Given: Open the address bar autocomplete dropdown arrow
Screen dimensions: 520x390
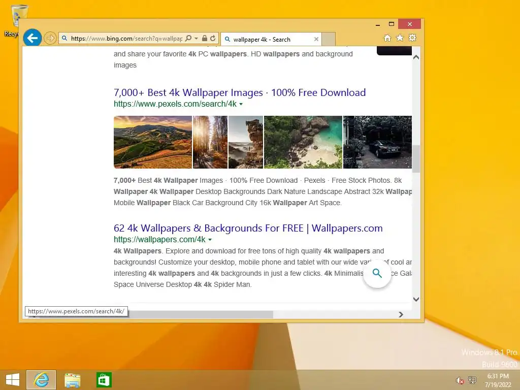Looking at the screenshot, I should pyautogui.click(x=197, y=39).
